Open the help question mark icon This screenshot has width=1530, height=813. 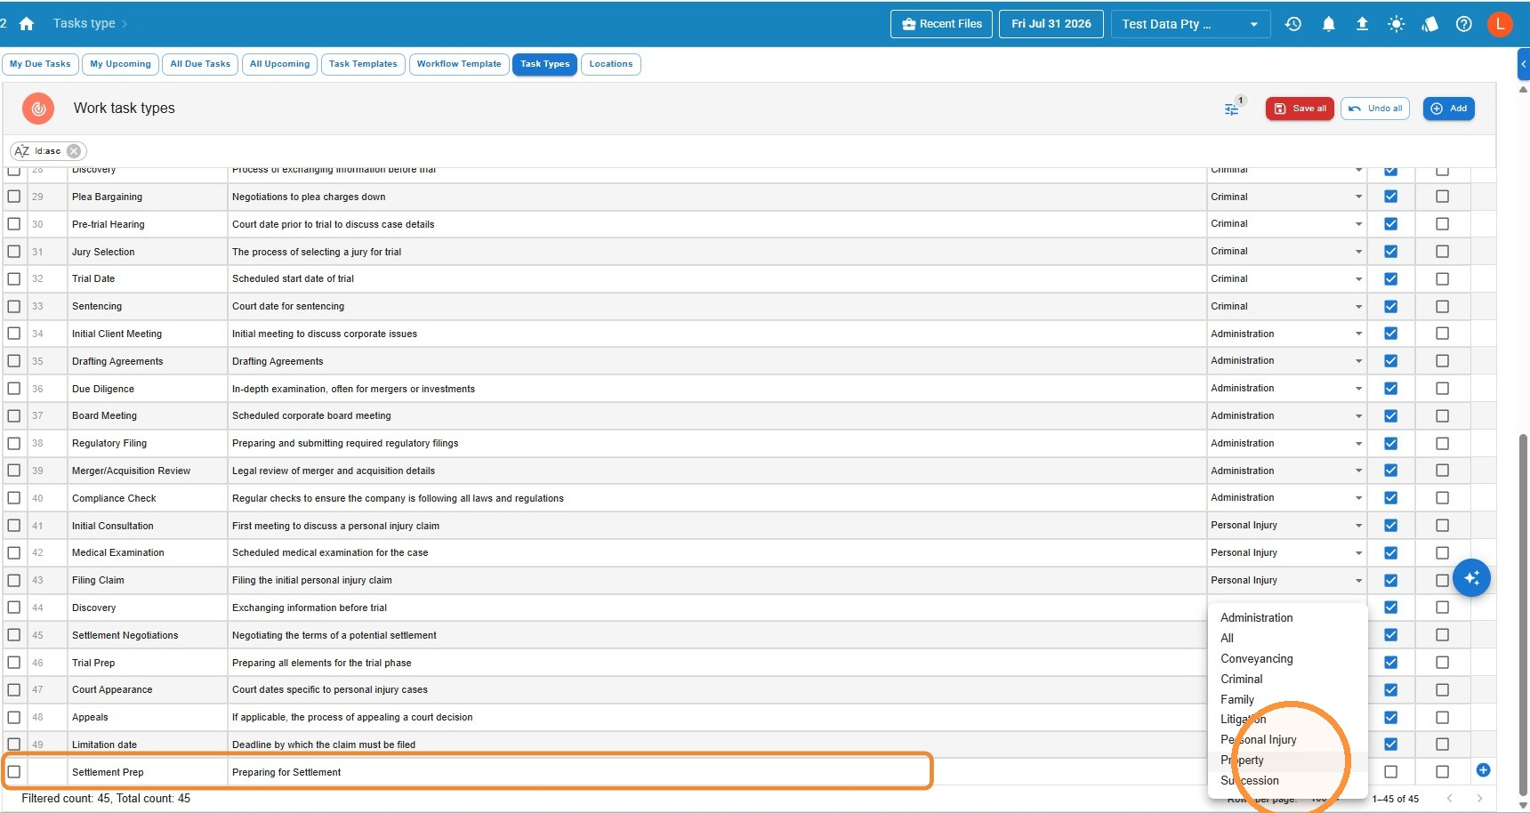tap(1463, 24)
